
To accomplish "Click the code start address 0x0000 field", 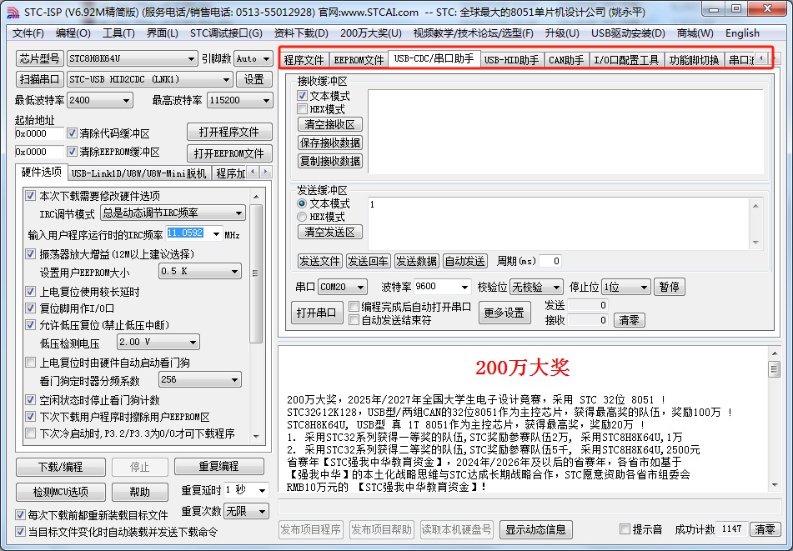I will tap(39, 133).
